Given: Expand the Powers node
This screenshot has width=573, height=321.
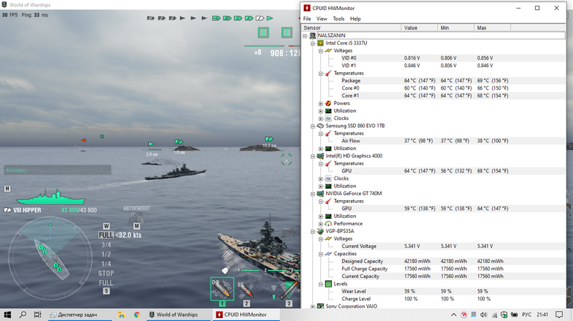Looking at the screenshot, I should 320,104.
